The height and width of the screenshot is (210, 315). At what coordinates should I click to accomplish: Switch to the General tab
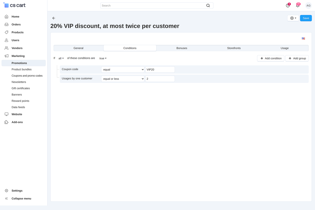coord(78,48)
